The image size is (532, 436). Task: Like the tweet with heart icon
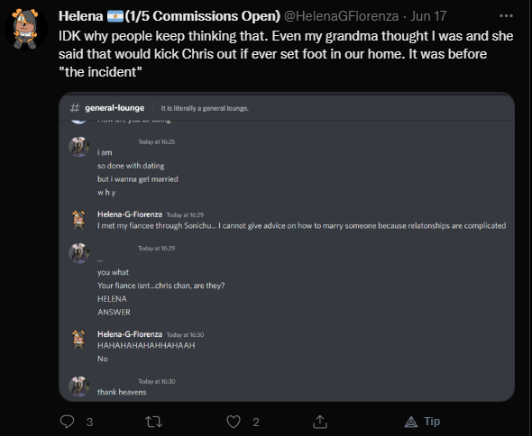click(x=234, y=422)
